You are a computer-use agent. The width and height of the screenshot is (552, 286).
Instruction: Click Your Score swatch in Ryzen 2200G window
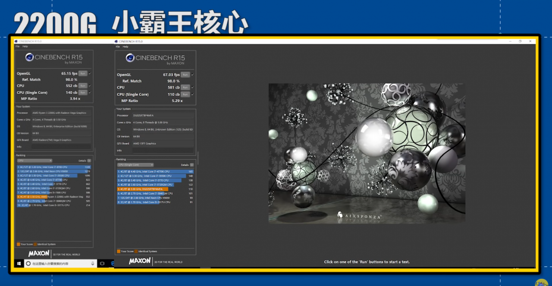[x=18, y=244]
